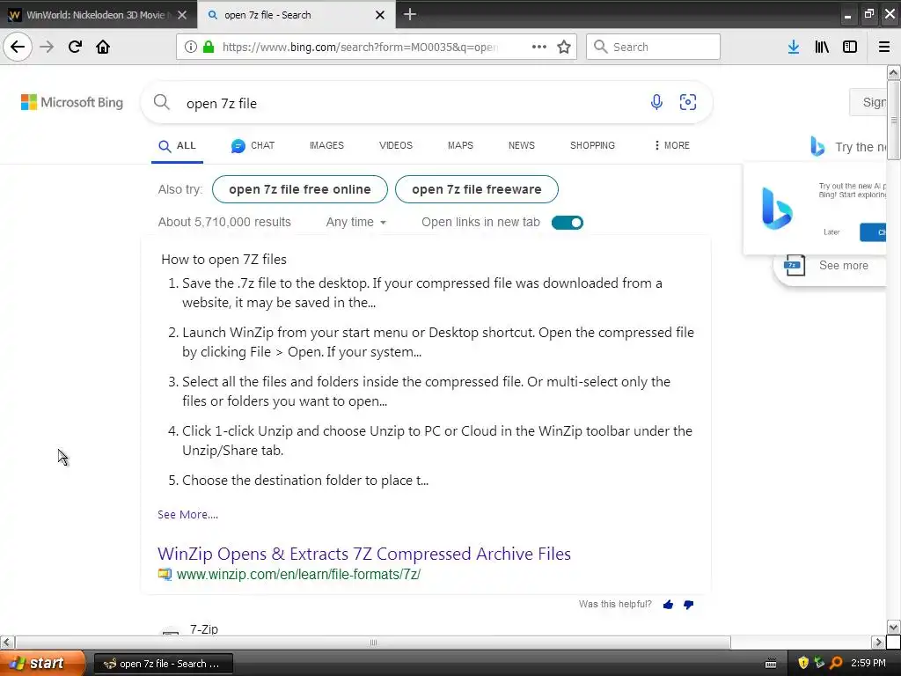Viewport: 901px width, 676px height.
Task: Click the vertical scrollbar up arrow
Action: [893, 72]
